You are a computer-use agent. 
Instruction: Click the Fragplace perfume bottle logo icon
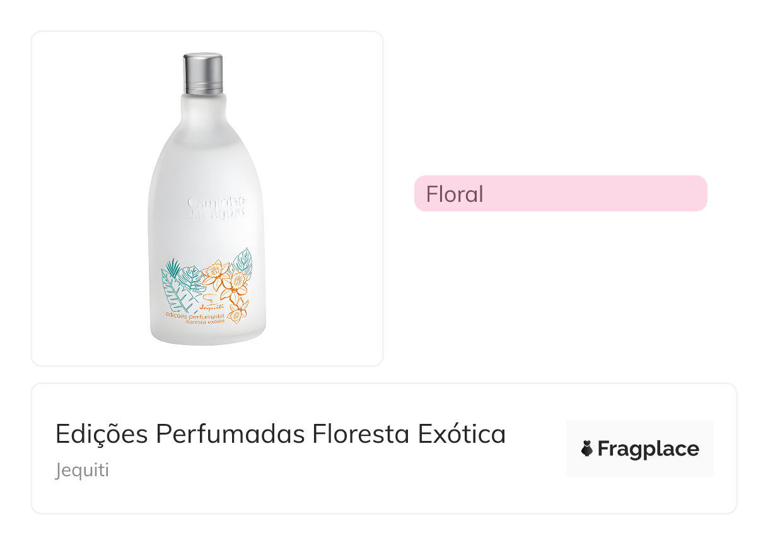[587, 449]
